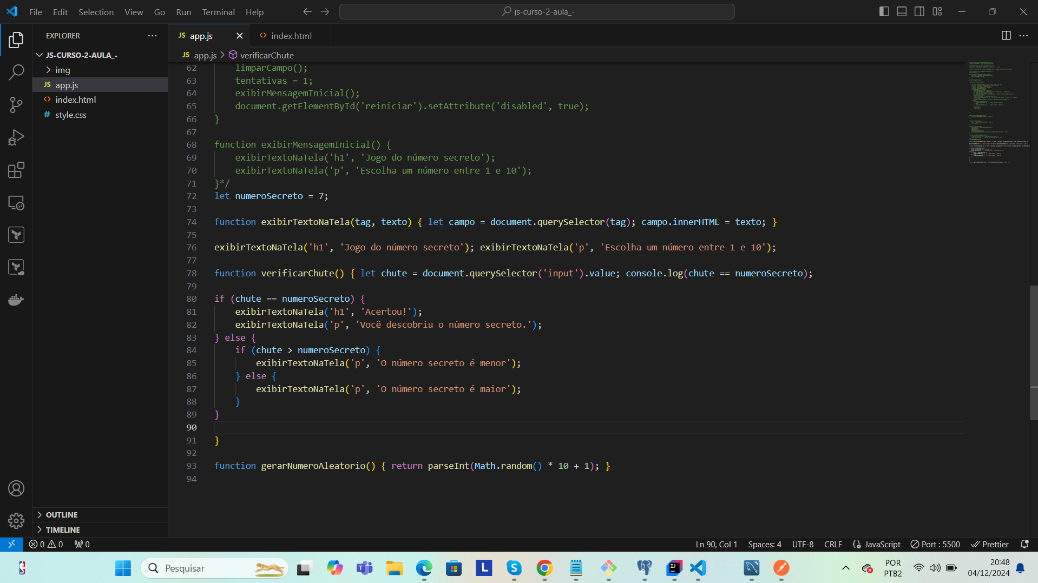The width and height of the screenshot is (1038, 583).
Task: Toggle the secondary side bar visibility
Action: [x=919, y=11]
